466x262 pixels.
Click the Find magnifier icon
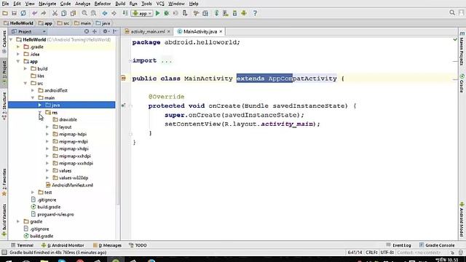click(84, 13)
